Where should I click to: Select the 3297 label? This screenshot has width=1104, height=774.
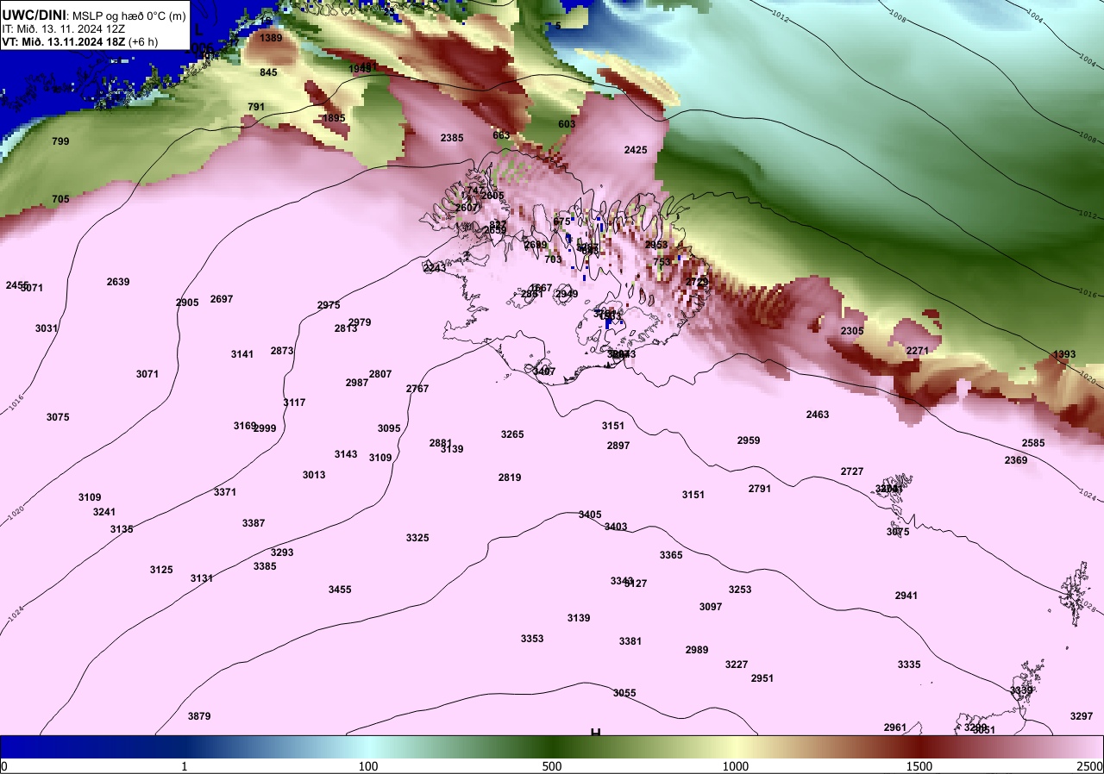click(x=1082, y=716)
